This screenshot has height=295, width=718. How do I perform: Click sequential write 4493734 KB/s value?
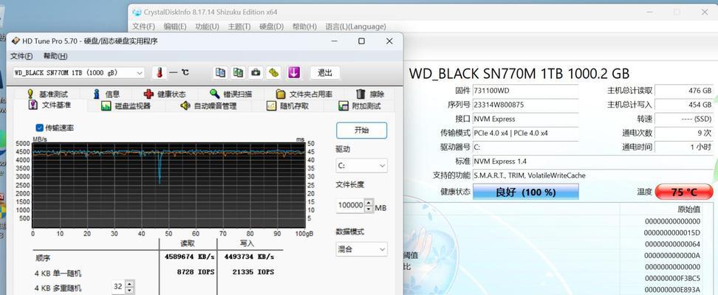coord(249,257)
